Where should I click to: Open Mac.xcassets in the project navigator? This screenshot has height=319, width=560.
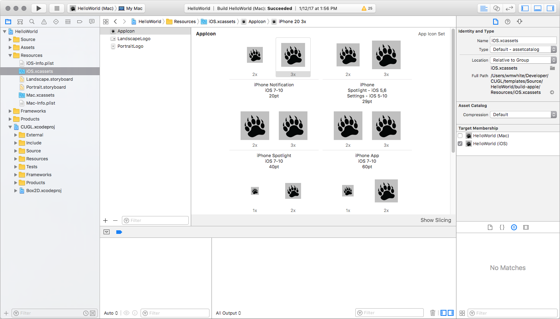tap(40, 95)
